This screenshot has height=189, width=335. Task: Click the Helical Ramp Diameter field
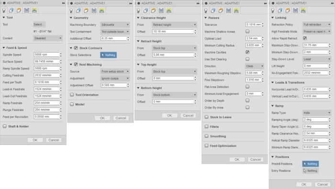[315, 140]
